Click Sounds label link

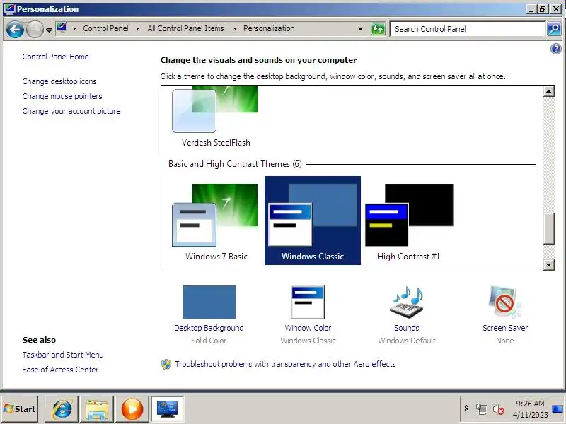(407, 328)
